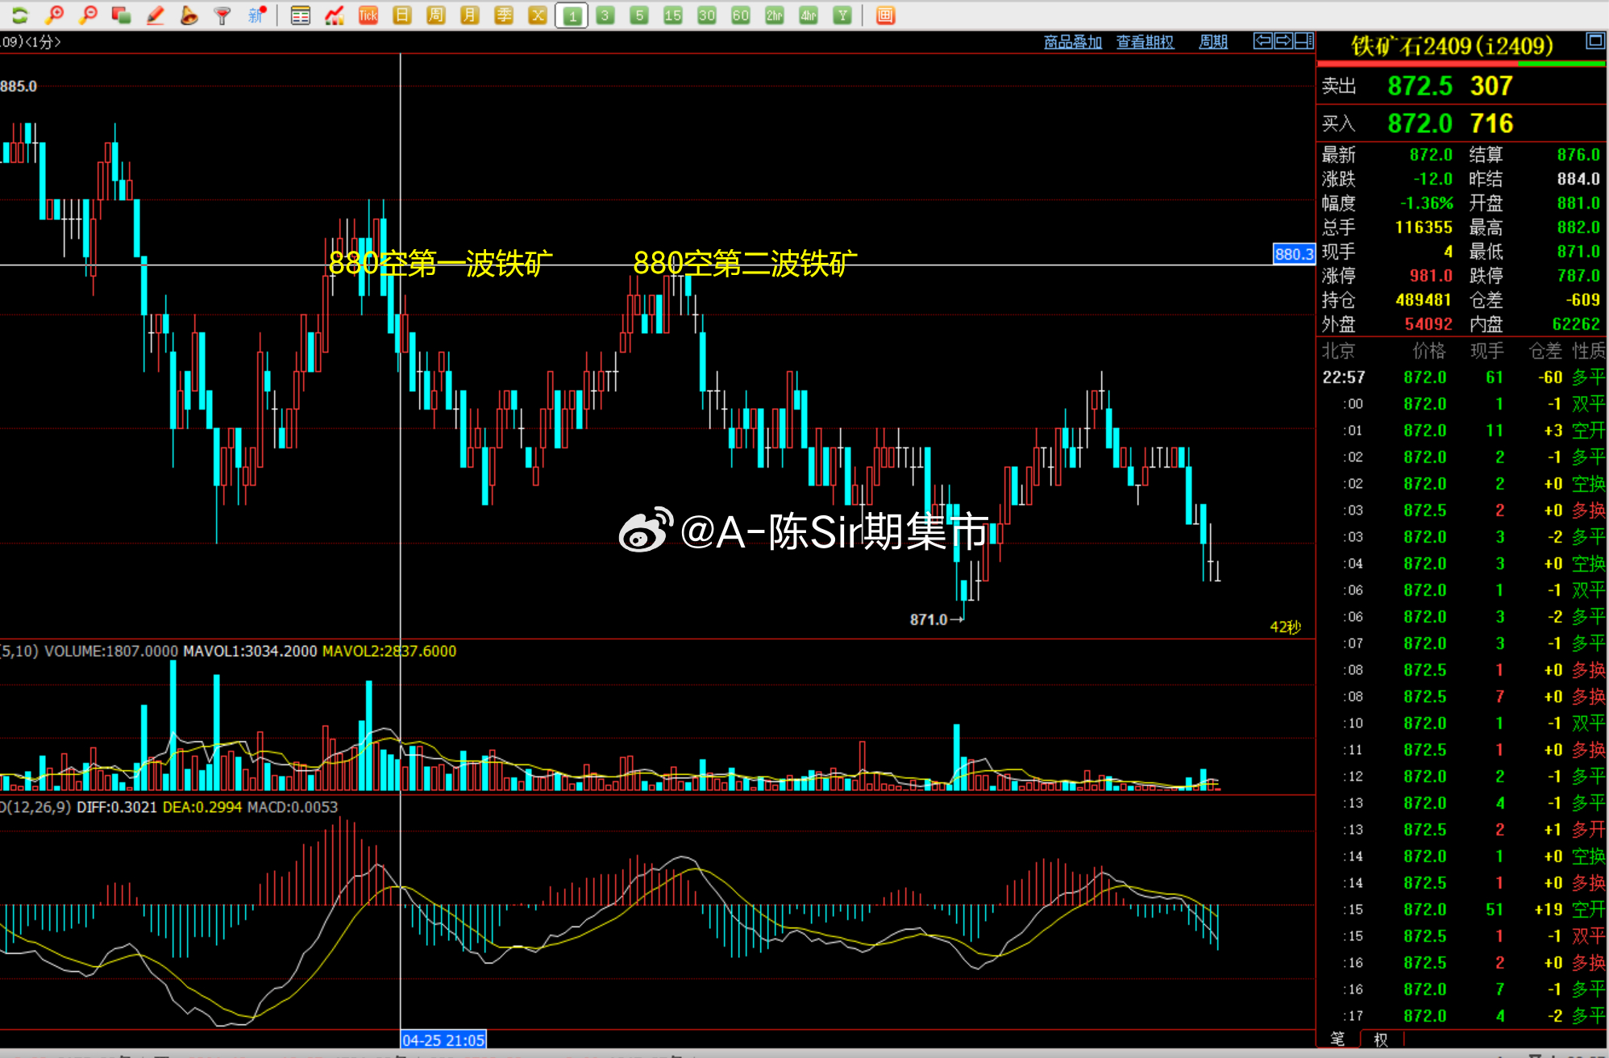
Task: Click the 跌停 value 787.0
Action: [x=1578, y=276]
